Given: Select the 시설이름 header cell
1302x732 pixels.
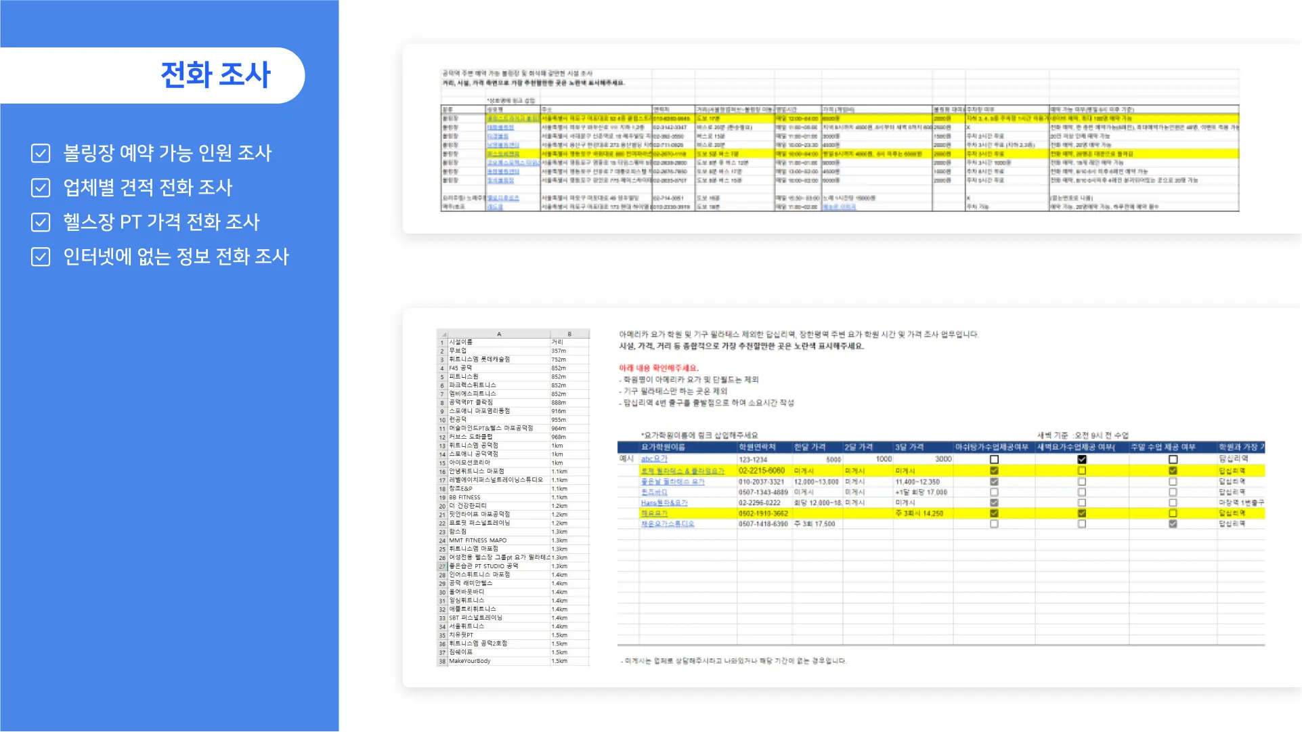Looking at the screenshot, I should pos(499,342).
